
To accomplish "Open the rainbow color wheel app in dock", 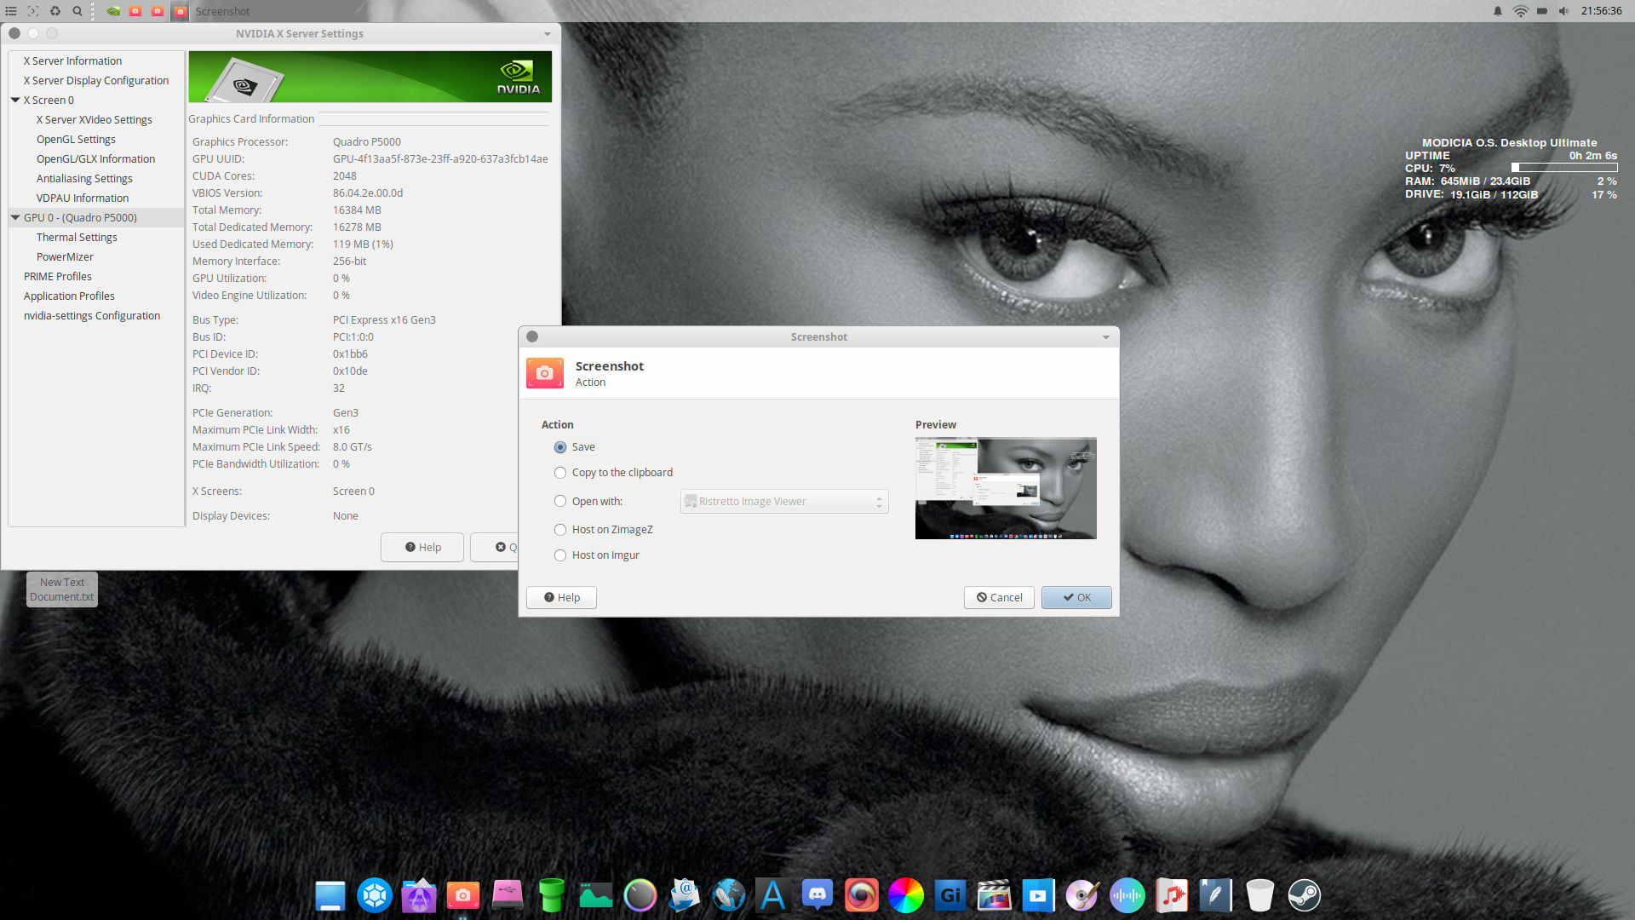I will point(906,895).
